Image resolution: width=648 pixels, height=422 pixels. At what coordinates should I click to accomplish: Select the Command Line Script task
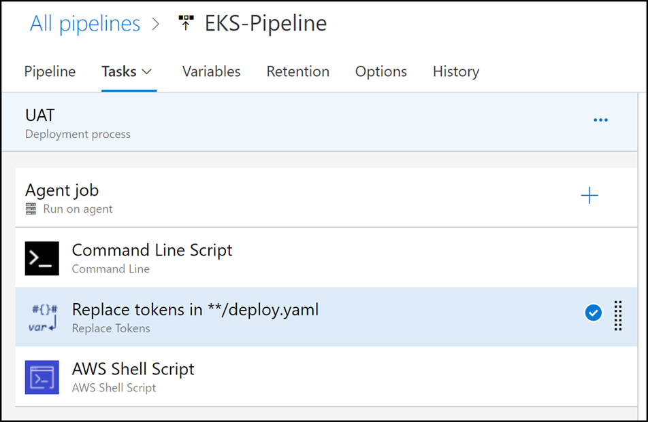coord(326,258)
